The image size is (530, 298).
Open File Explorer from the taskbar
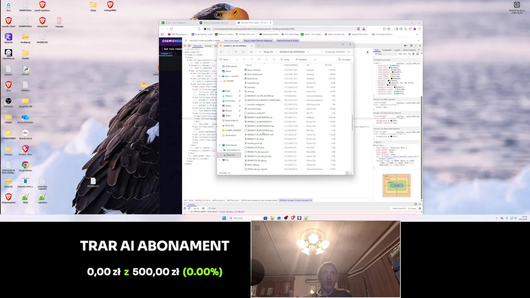pos(272,218)
